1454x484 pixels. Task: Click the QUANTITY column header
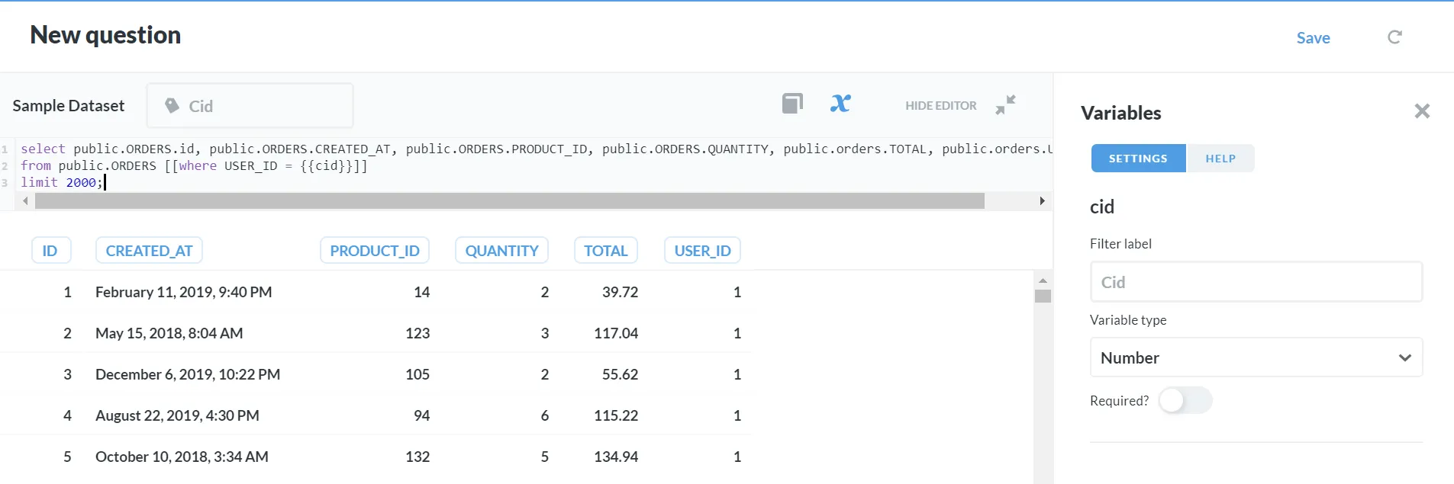click(x=501, y=251)
